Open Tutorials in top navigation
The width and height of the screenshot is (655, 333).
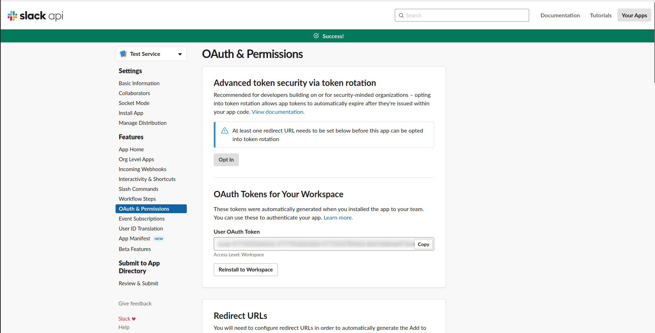coord(601,15)
